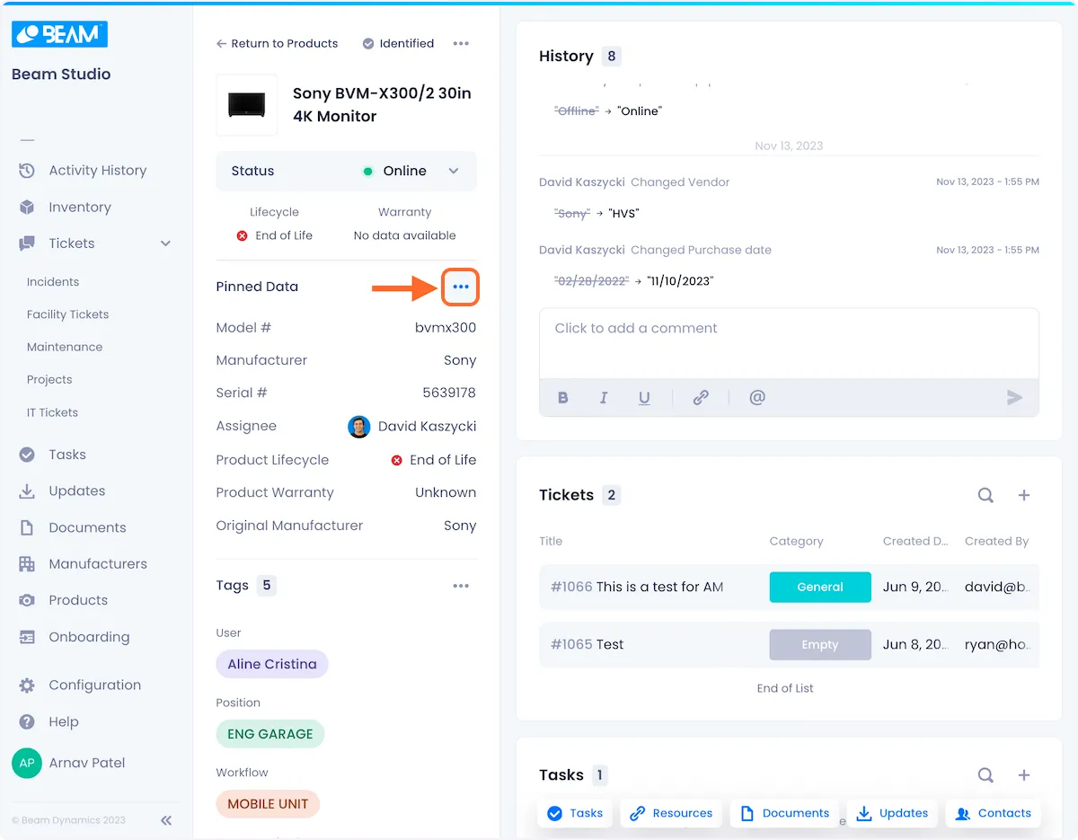Open Onboarding icon in sidebar

(27, 637)
